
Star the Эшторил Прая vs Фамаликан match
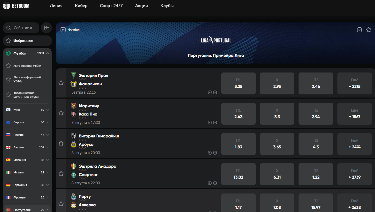61,83
